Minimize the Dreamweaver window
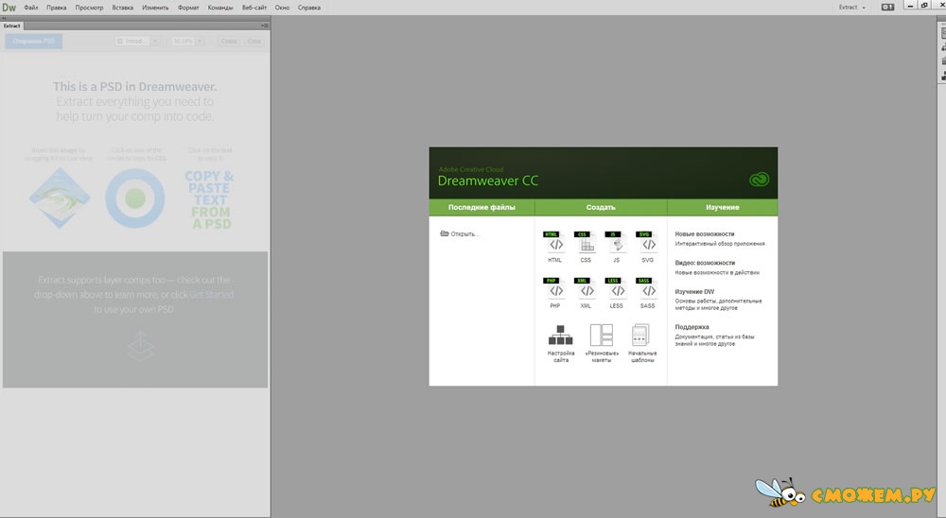This screenshot has width=946, height=518. [x=910, y=5]
